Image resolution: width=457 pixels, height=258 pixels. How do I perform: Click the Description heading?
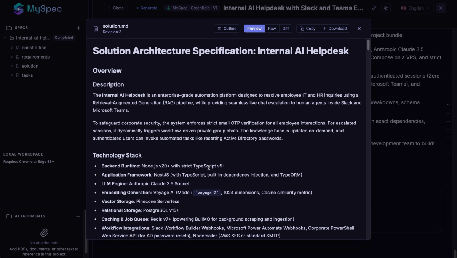109,84
